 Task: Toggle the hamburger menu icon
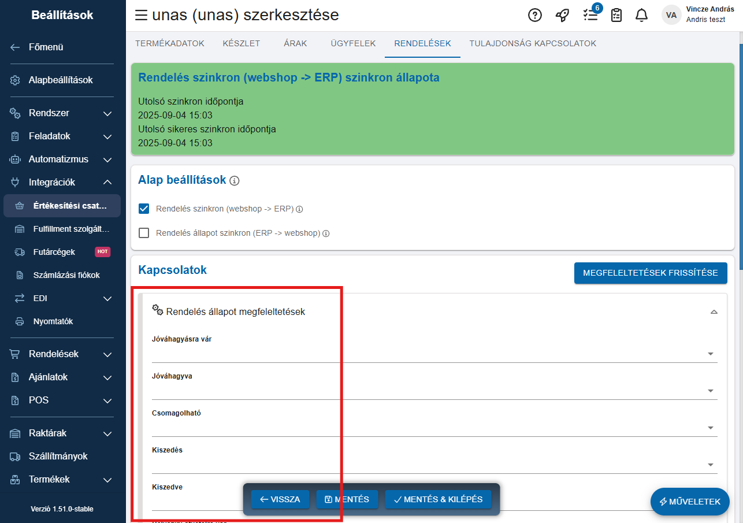(x=141, y=16)
